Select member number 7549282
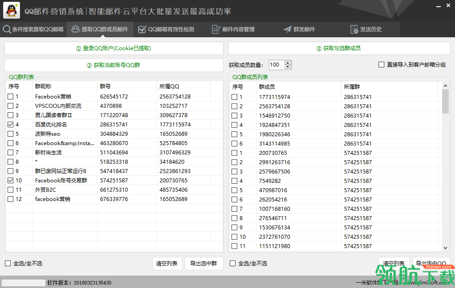The image size is (455, 288). pos(270,181)
